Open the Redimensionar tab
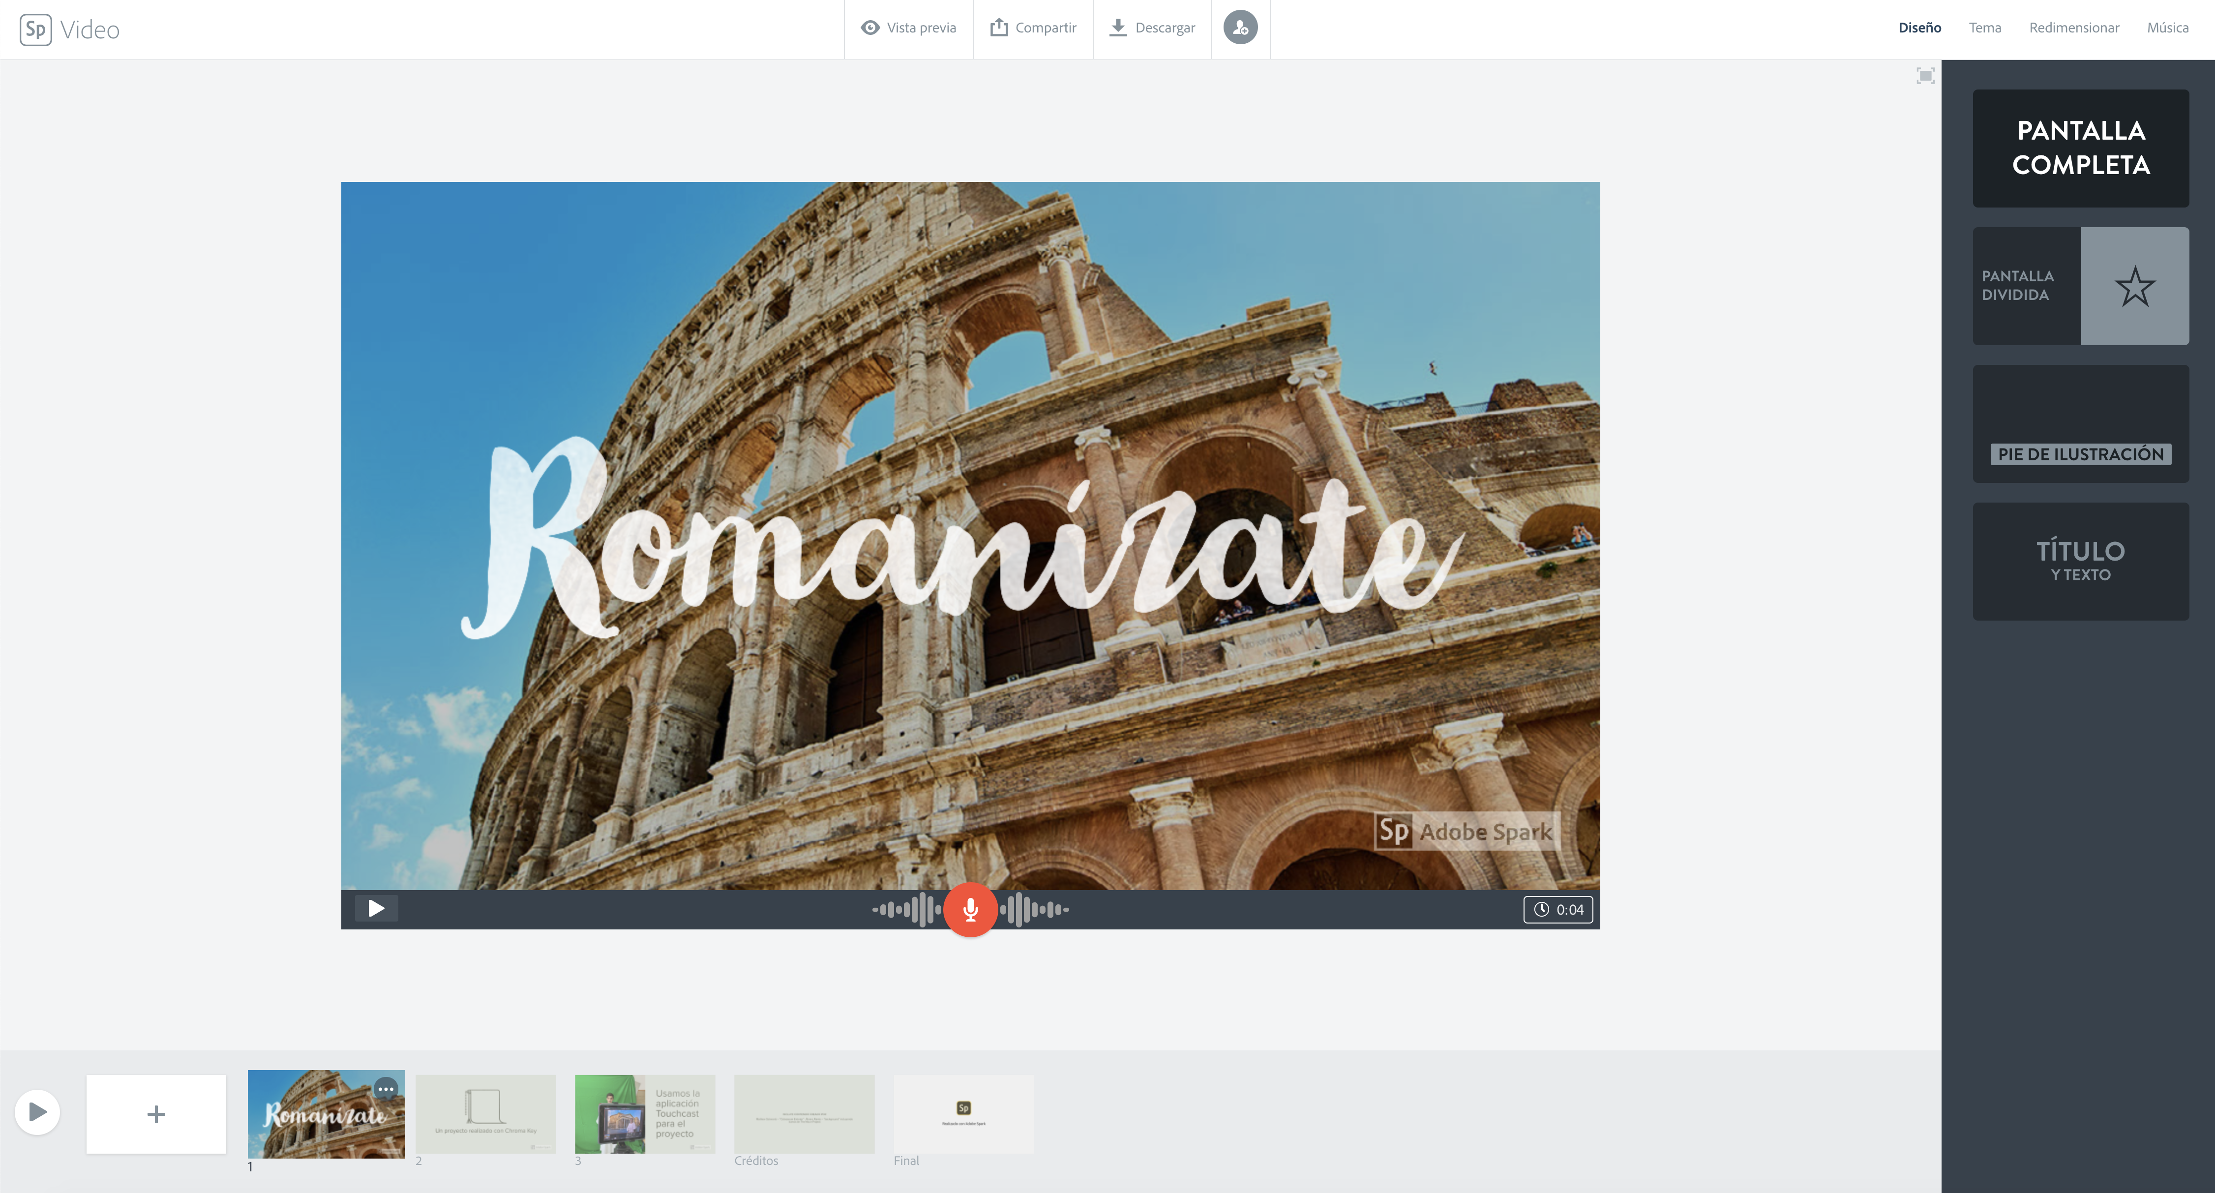The width and height of the screenshot is (2215, 1193). [x=2073, y=29]
